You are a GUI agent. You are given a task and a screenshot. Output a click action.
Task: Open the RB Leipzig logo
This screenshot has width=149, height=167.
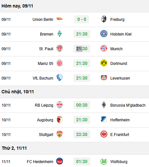[x=59, y=105]
